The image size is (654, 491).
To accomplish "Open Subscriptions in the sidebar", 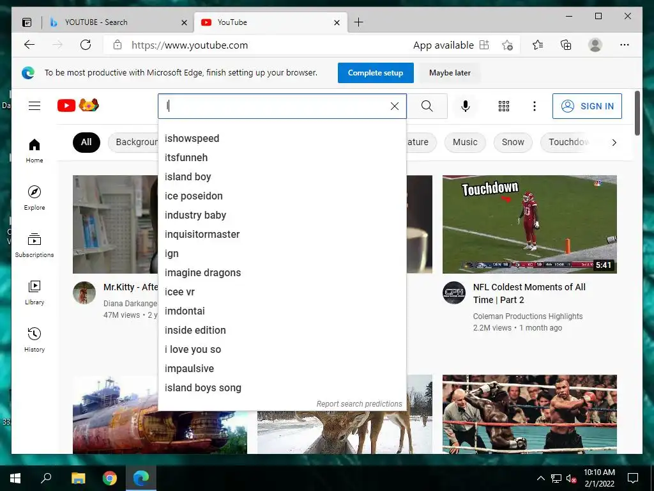I will click(34, 245).
